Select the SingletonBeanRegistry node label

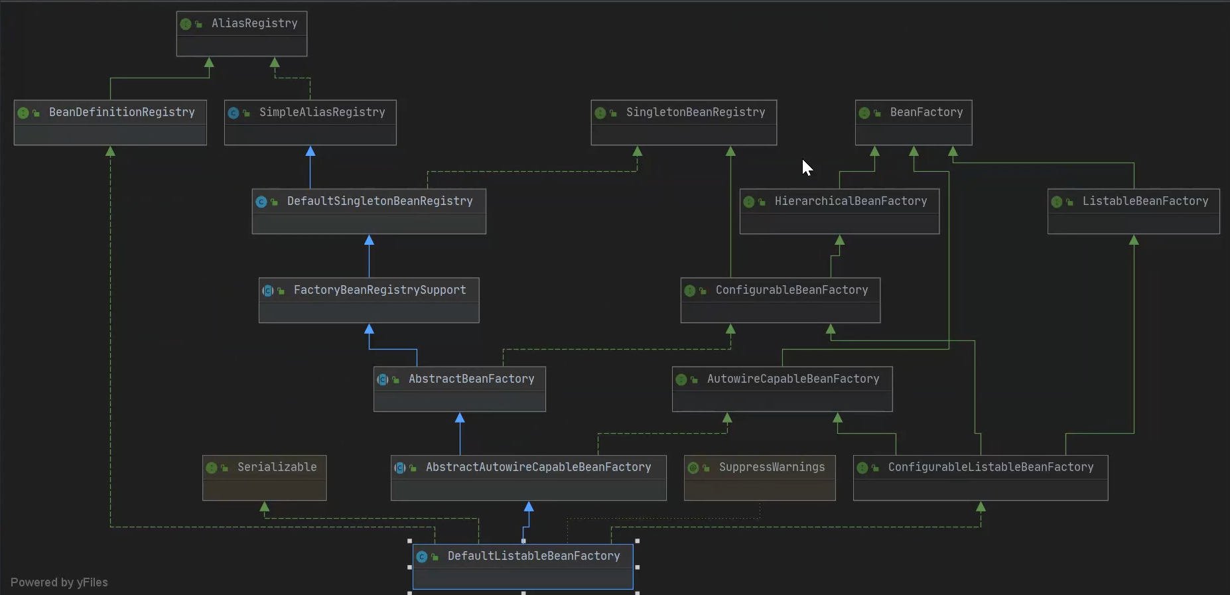pyautogui.click(x=696, y=112)
